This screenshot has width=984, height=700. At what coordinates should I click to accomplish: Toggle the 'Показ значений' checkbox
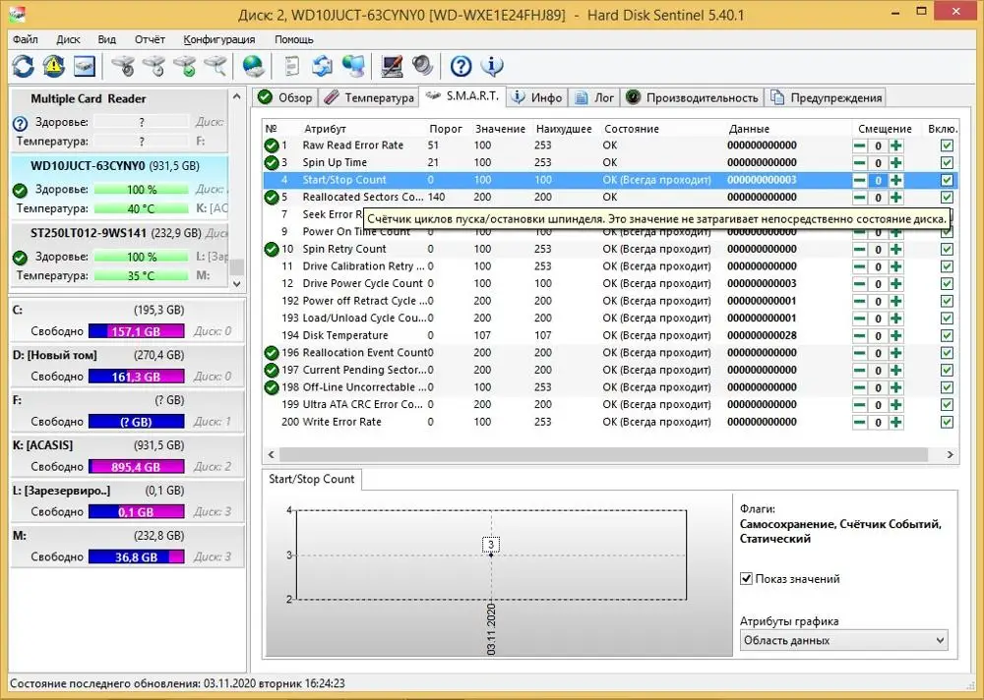coord(747,579)
